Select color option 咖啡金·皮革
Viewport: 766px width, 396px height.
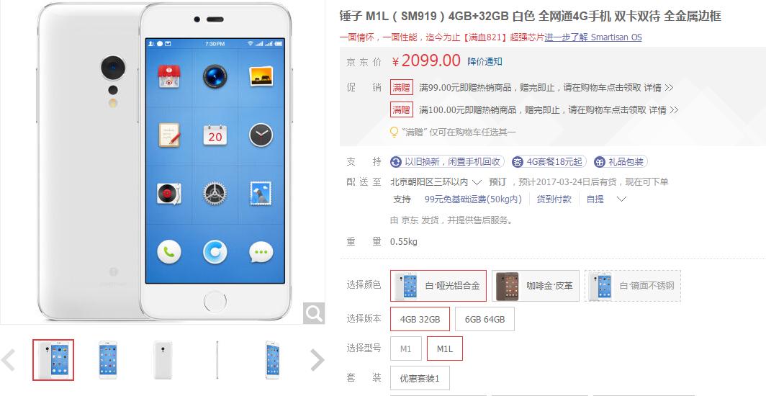[x=536, y=286]
